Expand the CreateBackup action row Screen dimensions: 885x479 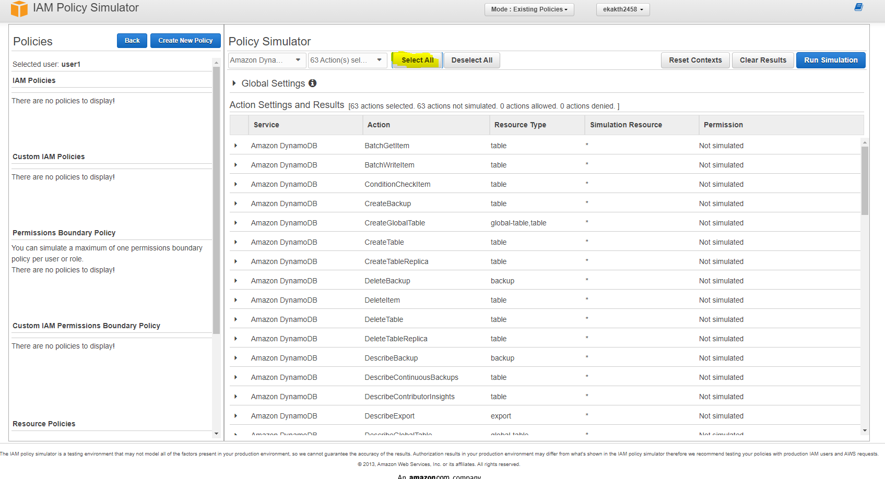236,203
